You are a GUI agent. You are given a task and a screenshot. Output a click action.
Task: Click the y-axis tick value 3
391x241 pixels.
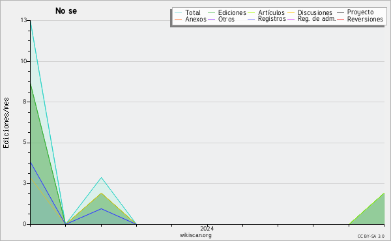pos(25,183)
